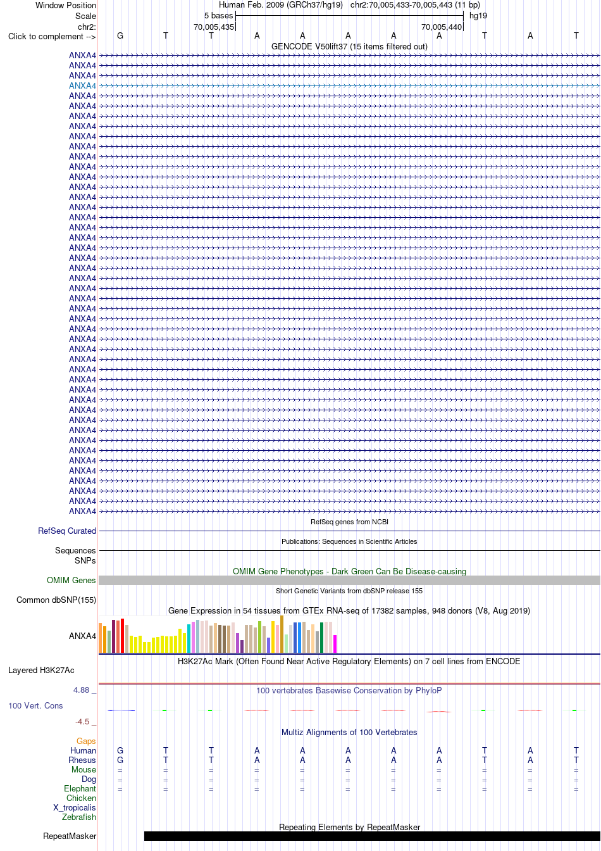This screenshot has width=601, height=851.
Task: Click the magenta bar in GTEx chart
Action: click(x=335, y=643)
